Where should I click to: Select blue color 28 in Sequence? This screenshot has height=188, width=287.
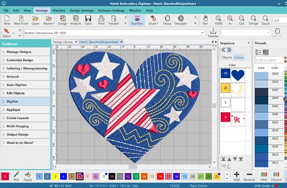(x=225, y=73)
